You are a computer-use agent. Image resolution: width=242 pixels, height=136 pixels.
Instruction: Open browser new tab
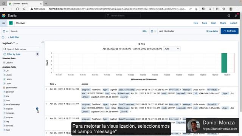tap(46, 3)
